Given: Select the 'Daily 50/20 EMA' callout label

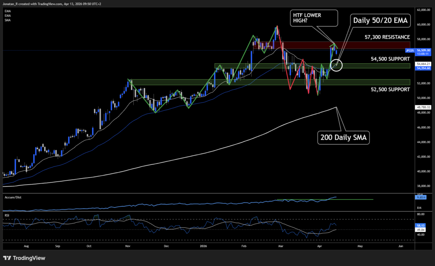Looking at the screenshot, I should (381, 20).
